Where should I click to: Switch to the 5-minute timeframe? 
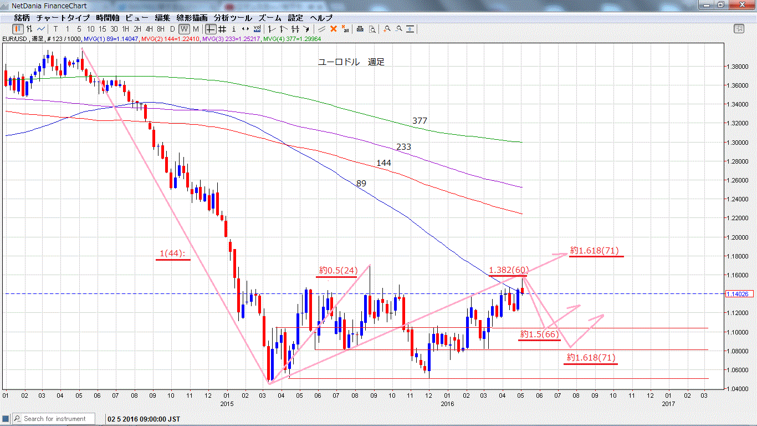pos(79,28)
